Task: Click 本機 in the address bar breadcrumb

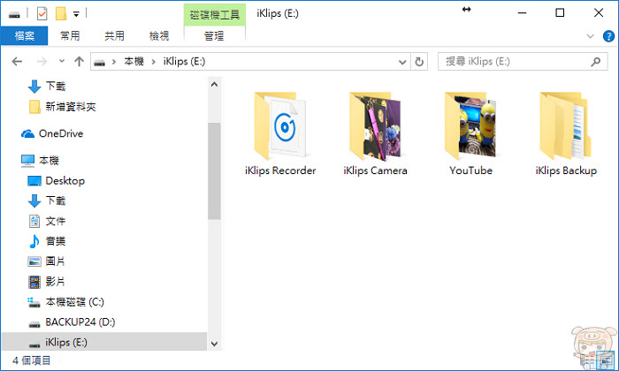Action: point(134,62)
